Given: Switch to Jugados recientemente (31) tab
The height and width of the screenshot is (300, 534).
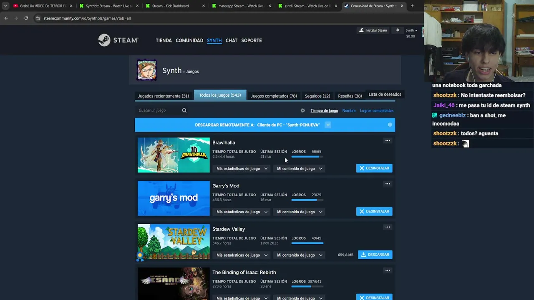Looking at the screenshot, I should (164, 96).
